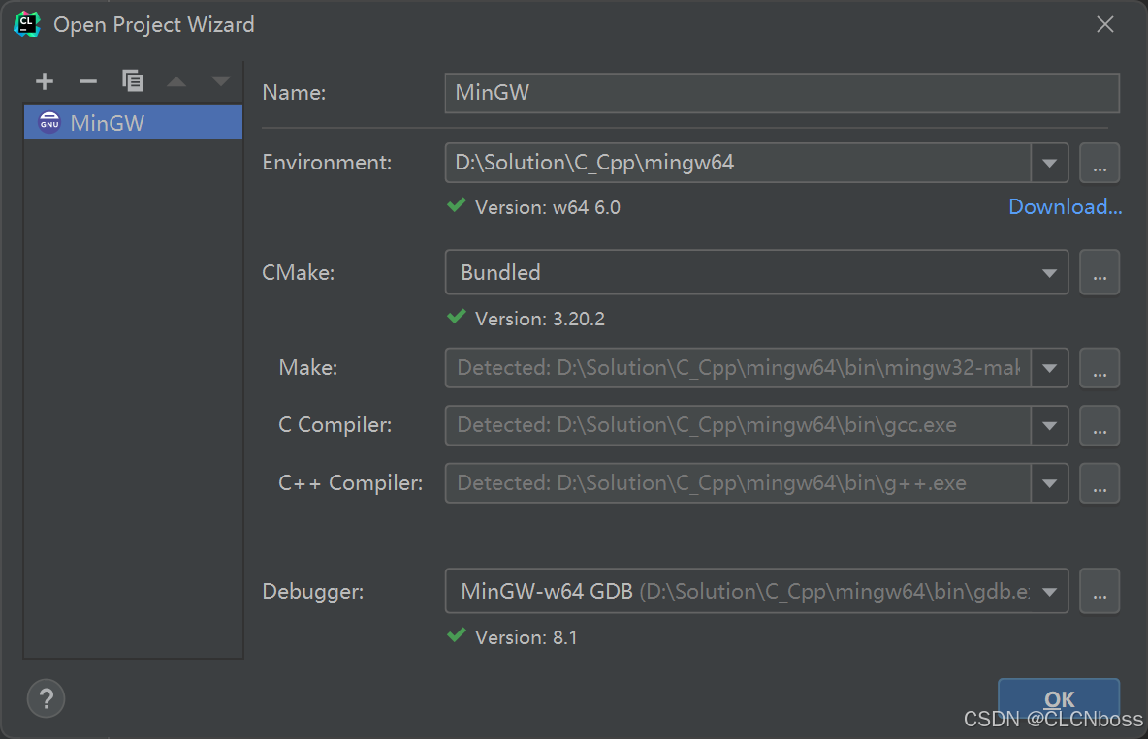Click the 'Environment:' label
The image size is (1148, 739).
tap(327, 163)
